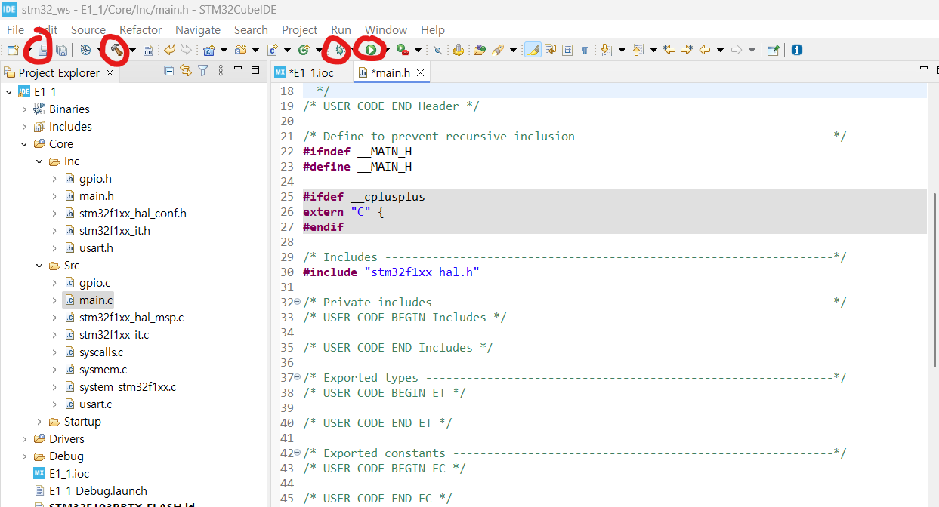Jump to next annotation with the down-arrow icon
939x507 pixels.
(x=606, y=50)
